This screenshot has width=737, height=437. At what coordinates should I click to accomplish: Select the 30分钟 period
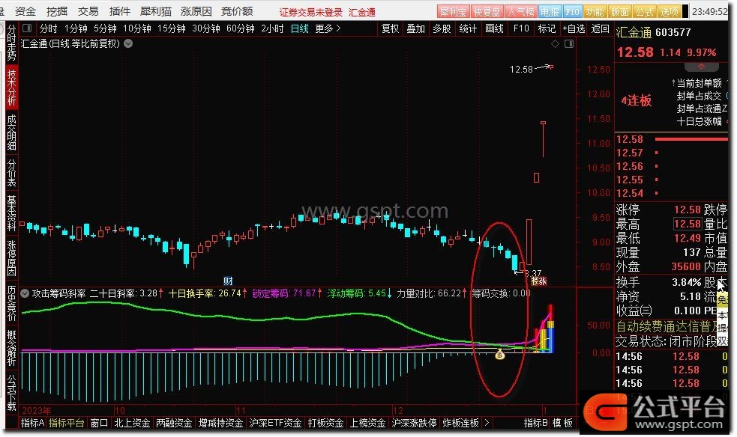206,28
